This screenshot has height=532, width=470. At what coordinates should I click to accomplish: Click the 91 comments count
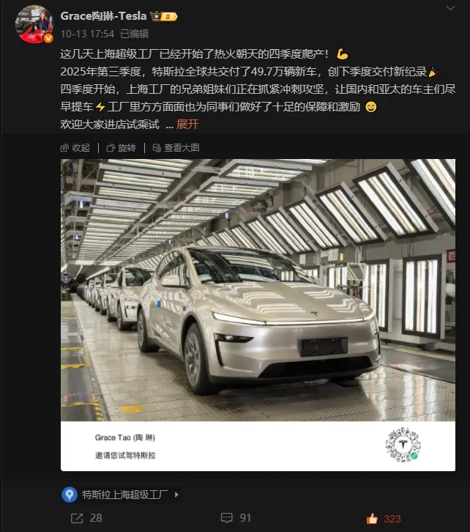click(245, 518)
